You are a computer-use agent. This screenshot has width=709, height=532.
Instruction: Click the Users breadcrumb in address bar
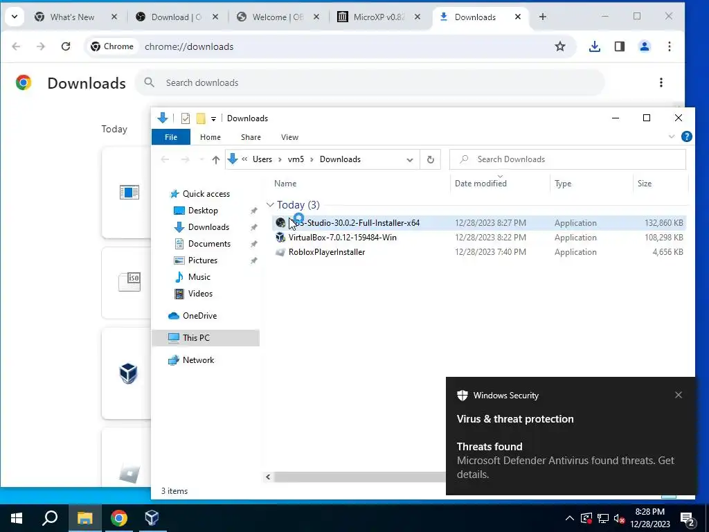pyautogui.click(x=262, y=159)
